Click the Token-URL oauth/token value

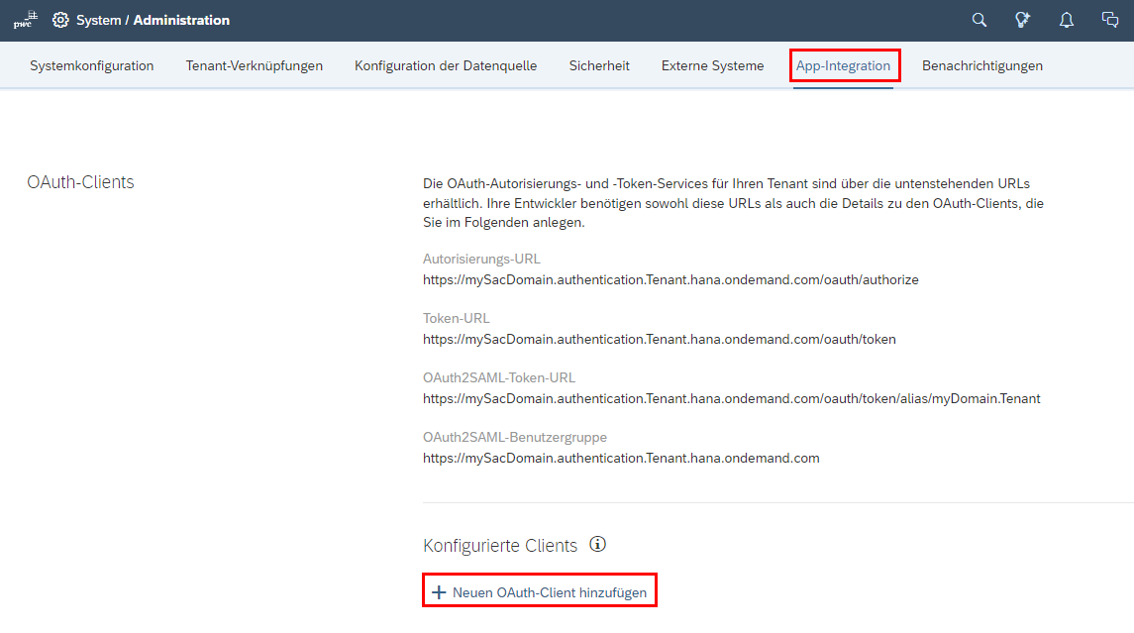pyautogui.click(x=660, y=340)
